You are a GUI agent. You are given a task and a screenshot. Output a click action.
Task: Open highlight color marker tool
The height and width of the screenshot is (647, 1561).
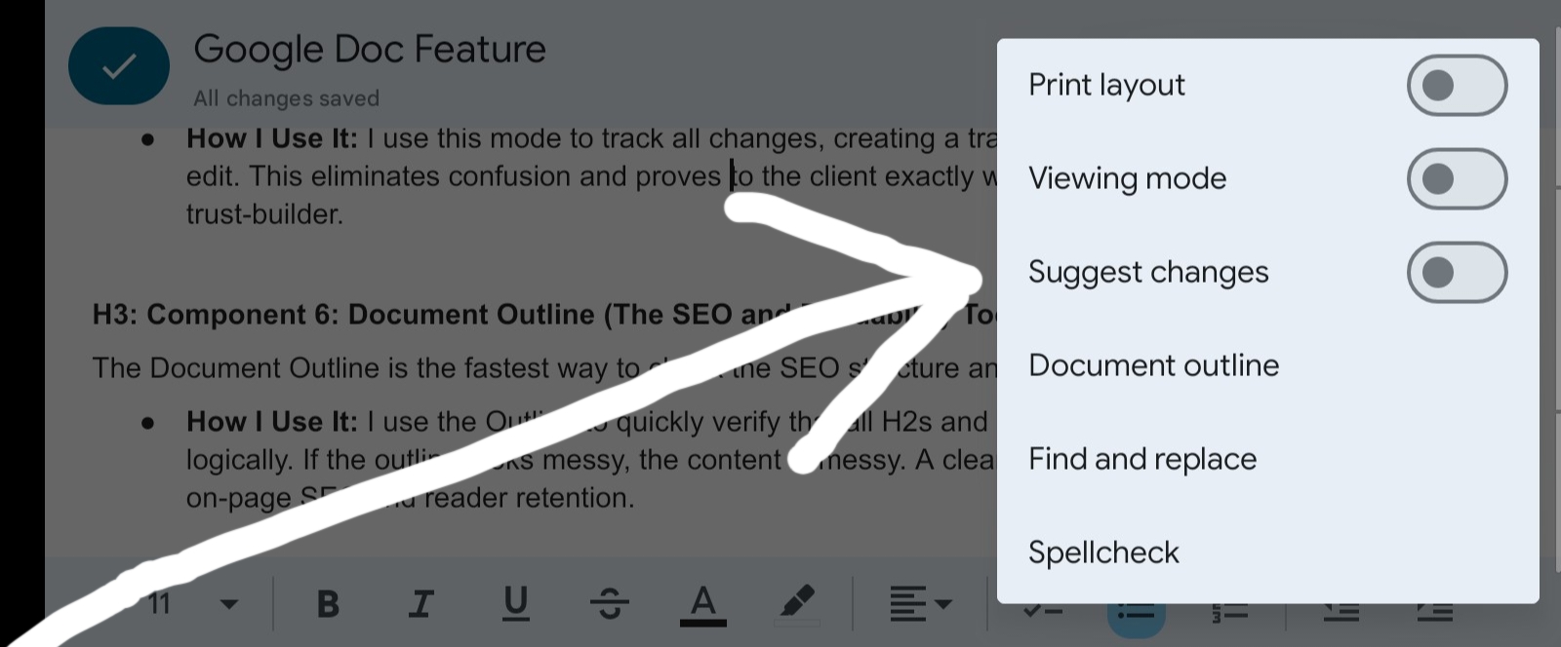tap(797, 604)
